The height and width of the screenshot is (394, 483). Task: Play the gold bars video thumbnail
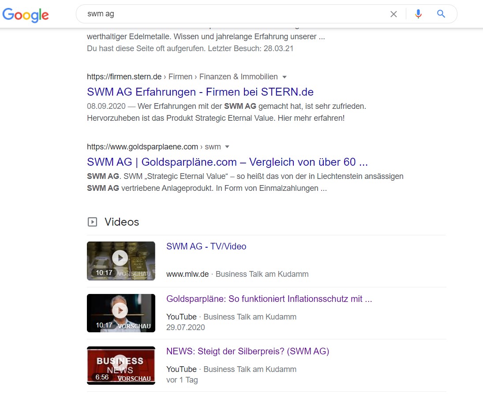click(121, 261)
